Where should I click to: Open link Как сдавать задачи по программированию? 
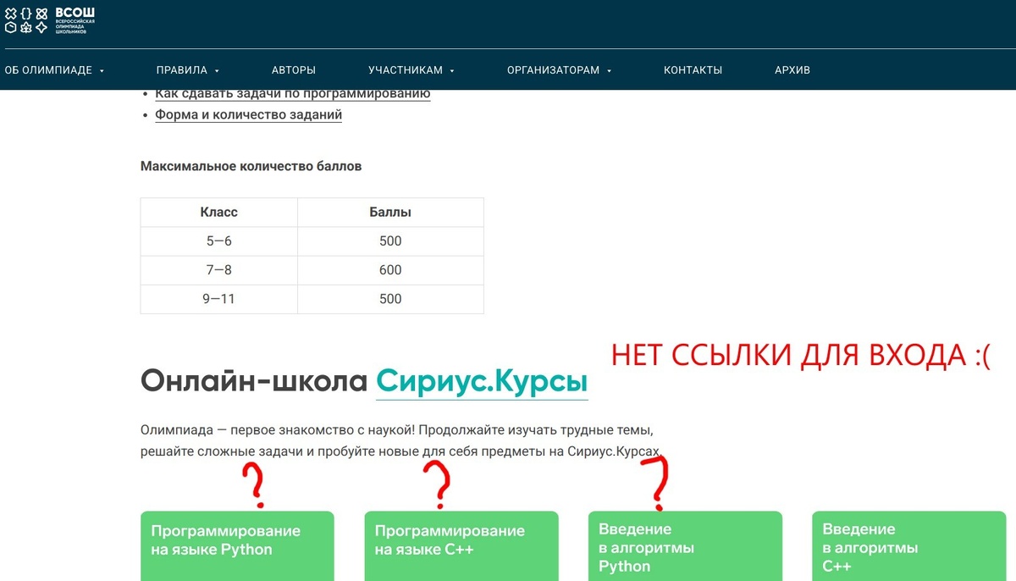pos(292,93)
